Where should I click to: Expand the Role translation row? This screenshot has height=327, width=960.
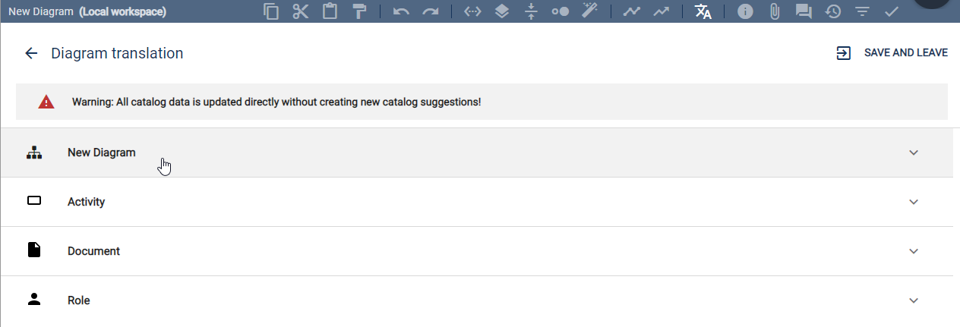(914, 300)
